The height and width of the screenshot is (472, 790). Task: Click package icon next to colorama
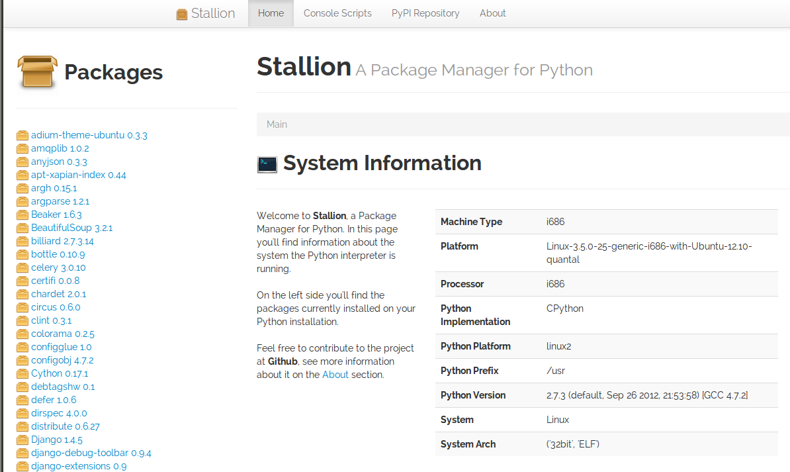[22, 334]
